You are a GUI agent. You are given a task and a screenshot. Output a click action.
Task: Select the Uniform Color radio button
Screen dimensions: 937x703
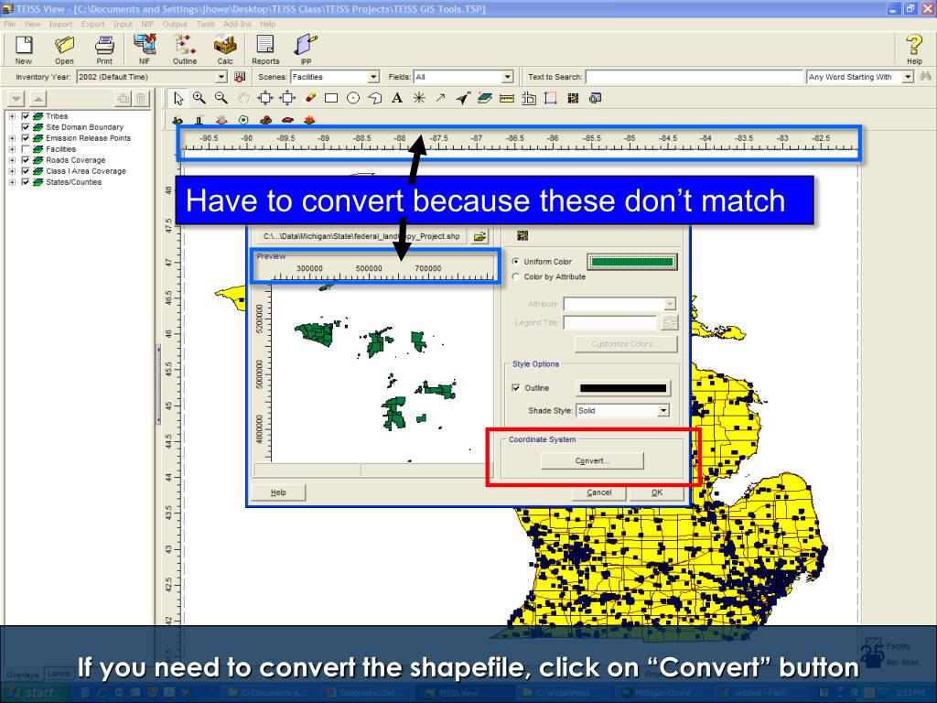tap(516, 261)
